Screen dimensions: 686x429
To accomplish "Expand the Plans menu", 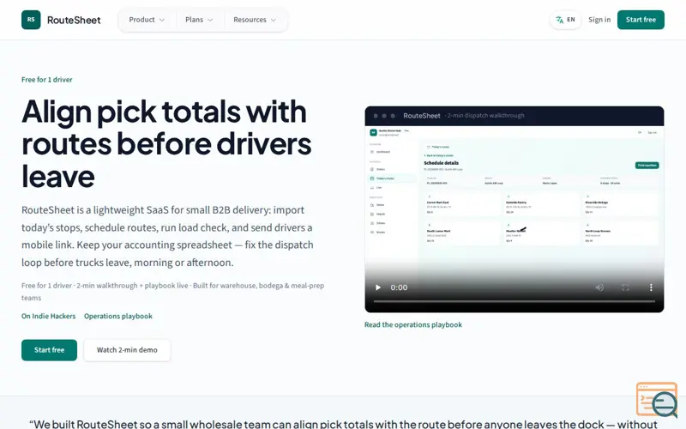I will [199, 20].
